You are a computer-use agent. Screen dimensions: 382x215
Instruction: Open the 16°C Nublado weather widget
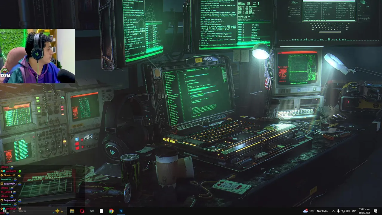click(315, 211)
